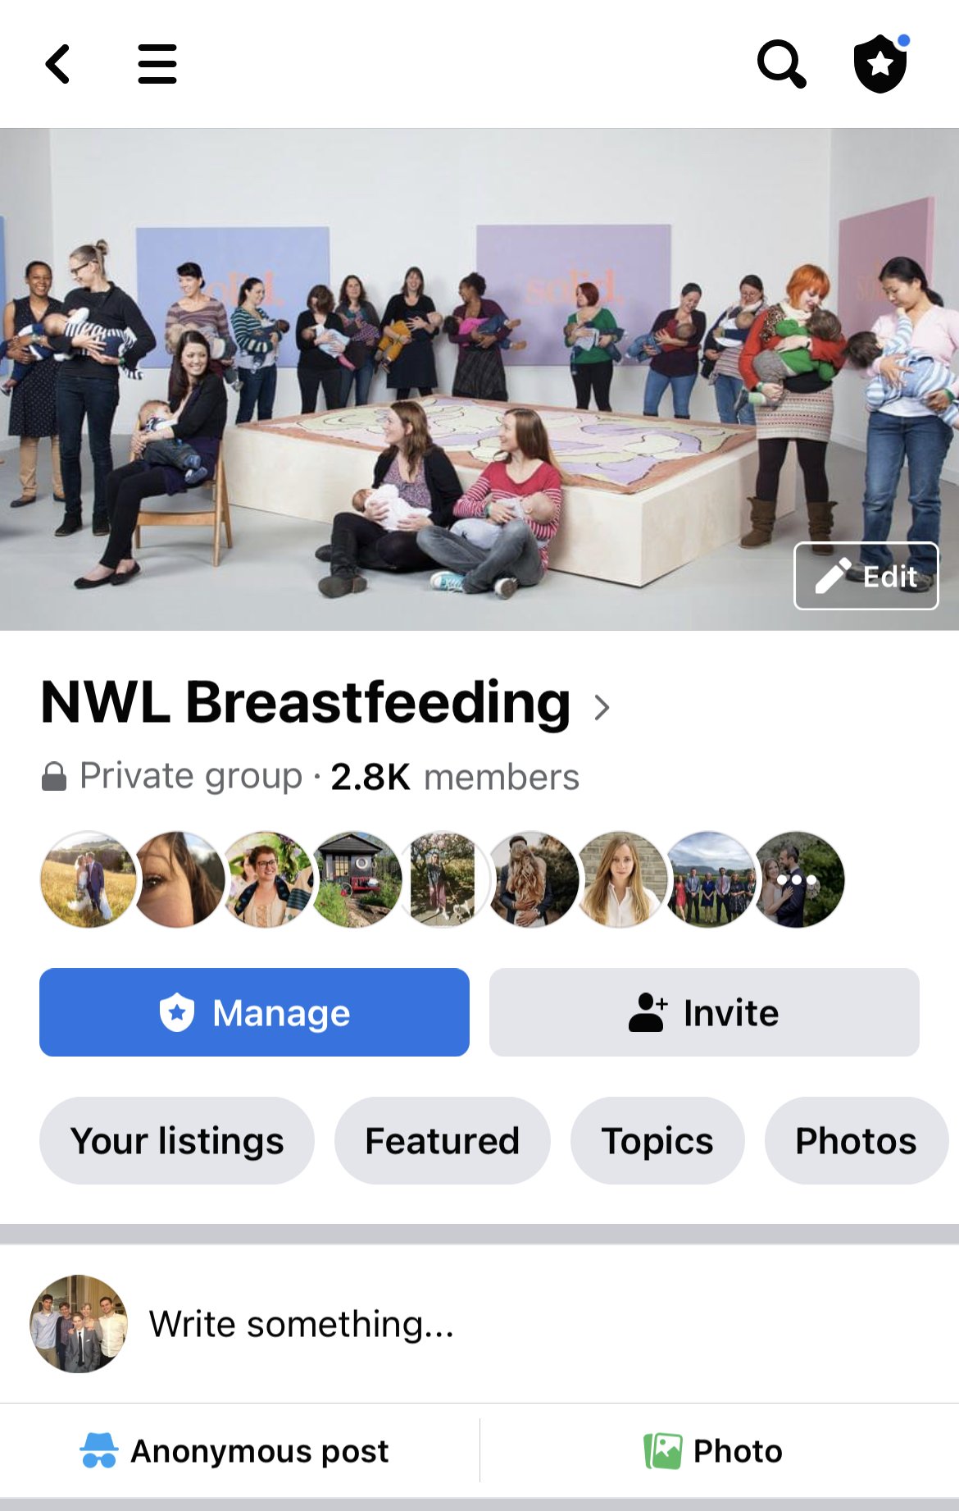
Task: Open the Manage group button
Action: (254, 1012)
